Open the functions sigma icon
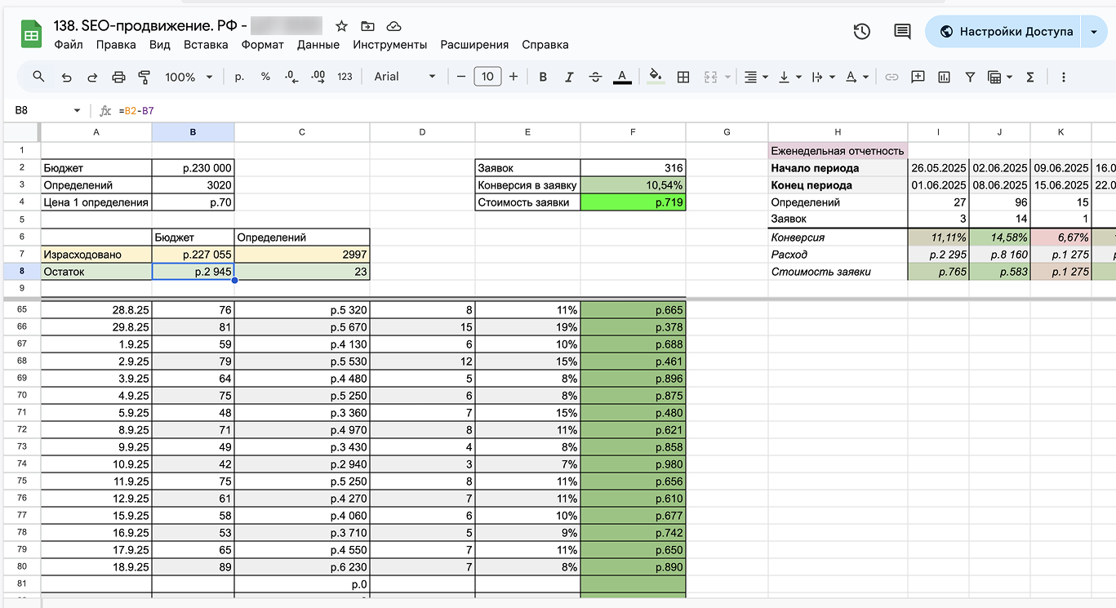The width and height of the screenshot is (1116, 608). pos(1030,77)
